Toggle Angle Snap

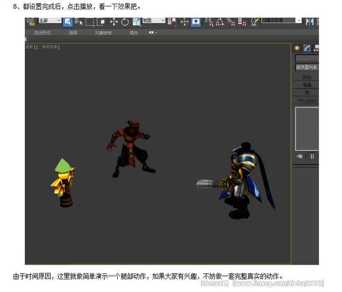point(220,22)
